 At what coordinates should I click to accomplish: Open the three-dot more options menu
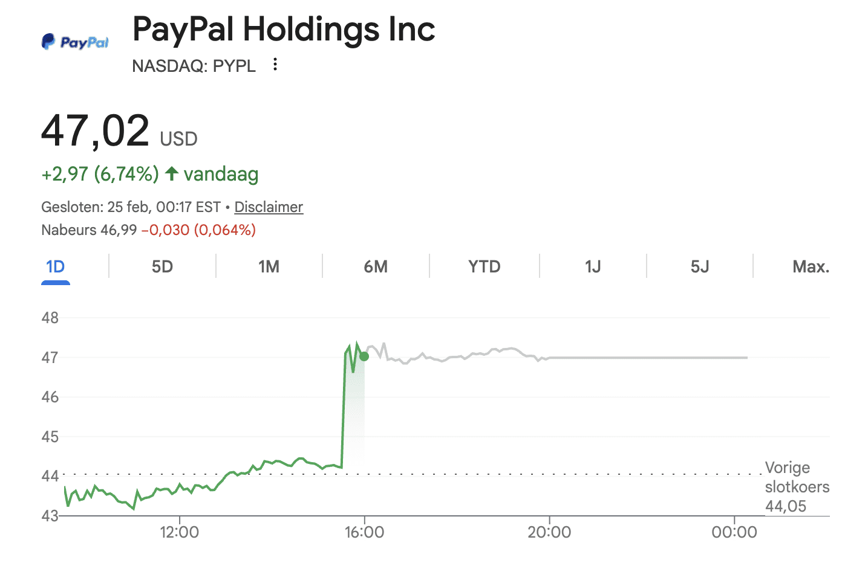(x=275, y=65)
